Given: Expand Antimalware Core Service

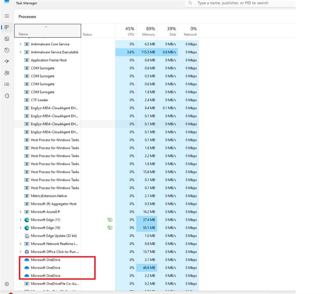Looking at the screenshot, I should pos(20,44).
